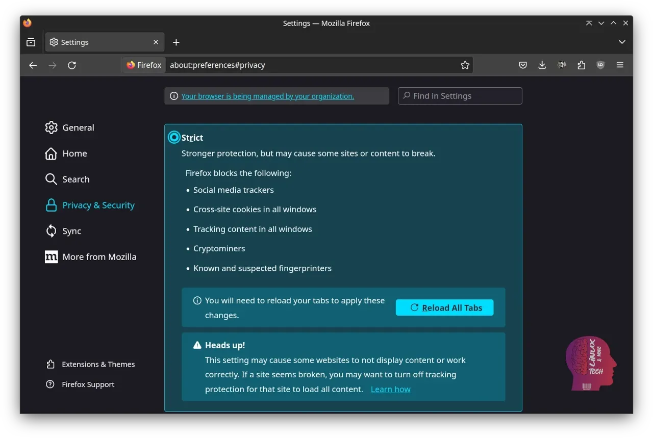653x438 pixels.
Task: Click the Mozilla m logo icon
Action: (51, 257)
